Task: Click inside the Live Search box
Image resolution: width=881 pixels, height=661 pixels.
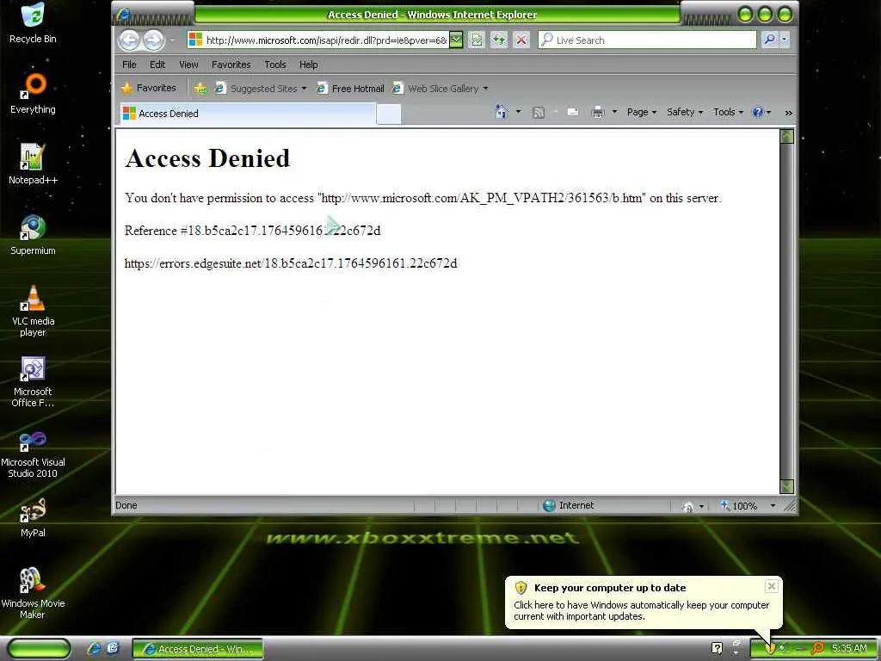Action: pyautogui.click(x=647, y=40)
